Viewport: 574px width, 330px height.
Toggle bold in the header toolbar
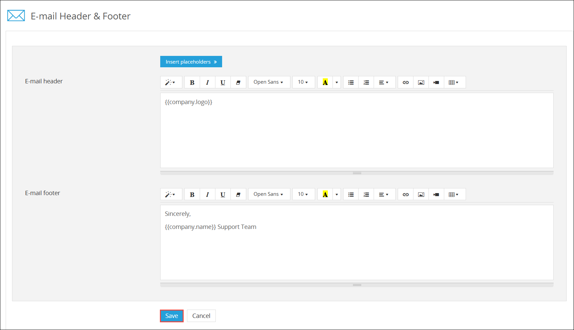tap(192, 82)
